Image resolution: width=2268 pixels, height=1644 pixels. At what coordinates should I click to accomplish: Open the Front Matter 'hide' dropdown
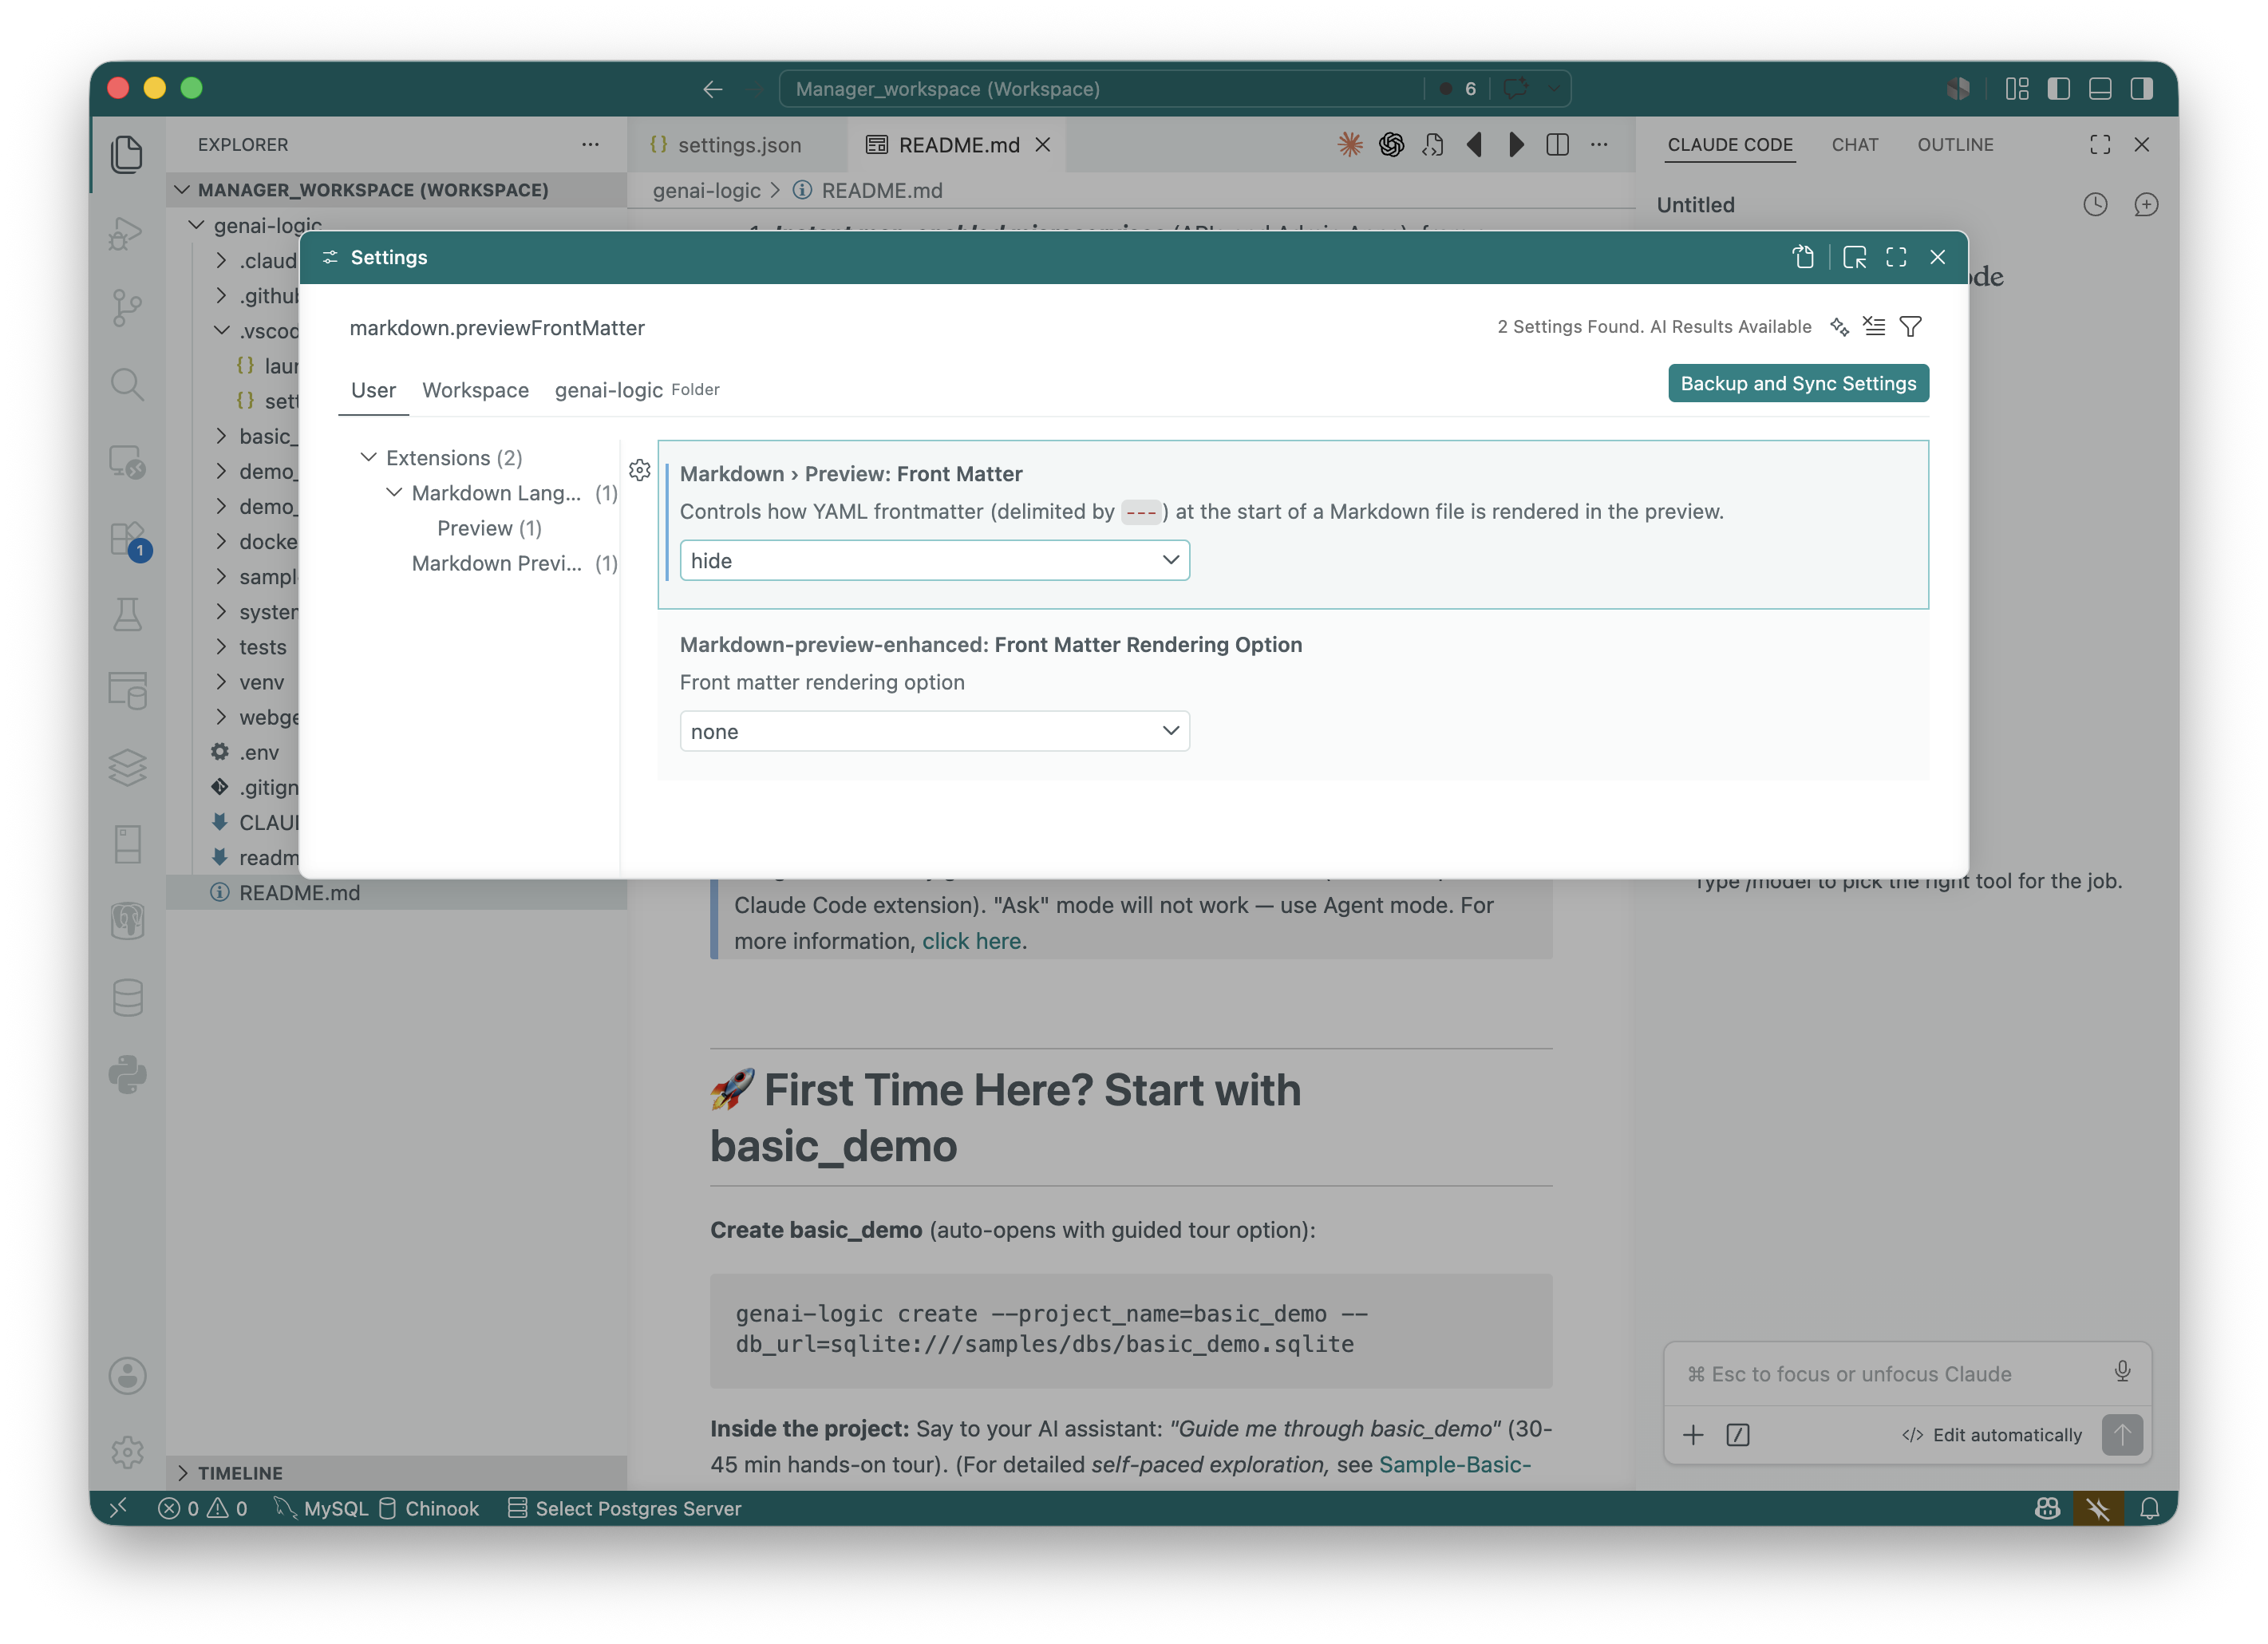click(934, 561)
